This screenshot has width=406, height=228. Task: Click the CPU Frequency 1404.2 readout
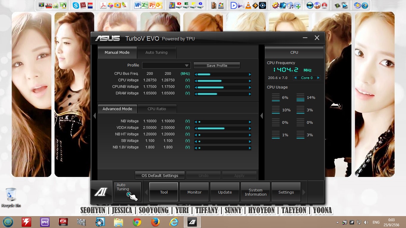(286, 70)
